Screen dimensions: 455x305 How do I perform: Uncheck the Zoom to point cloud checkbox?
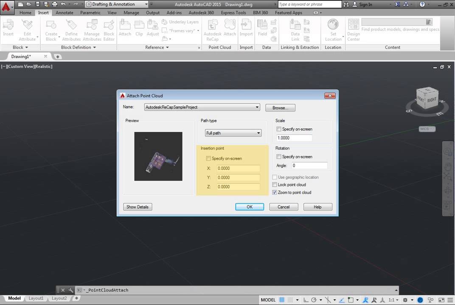coord(275,192)
